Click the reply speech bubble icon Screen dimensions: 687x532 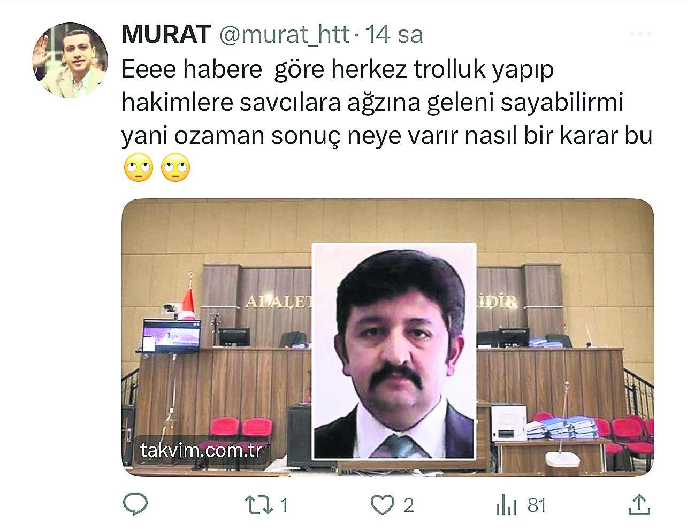(x=135, y=505)
